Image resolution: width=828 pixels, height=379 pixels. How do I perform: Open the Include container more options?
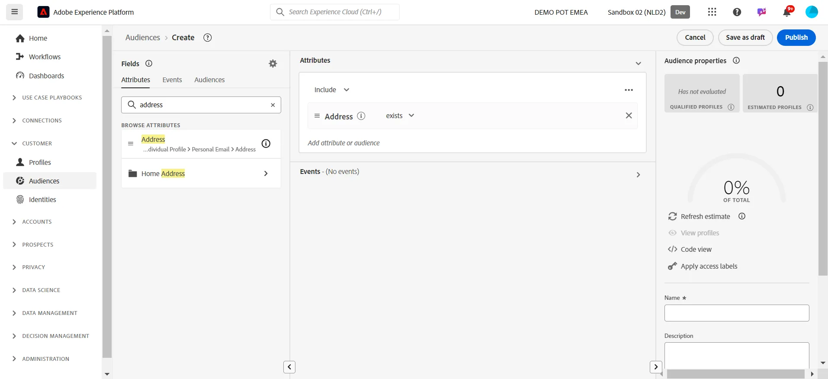tap(629, 90)
